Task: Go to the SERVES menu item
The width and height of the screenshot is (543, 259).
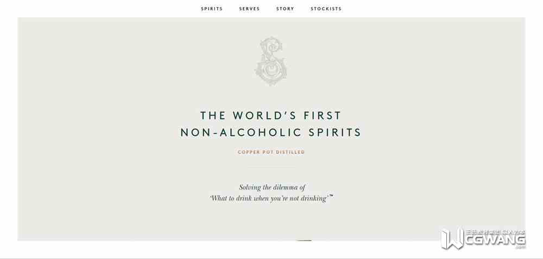Action: pyautogui.click(x=249, y=9)
